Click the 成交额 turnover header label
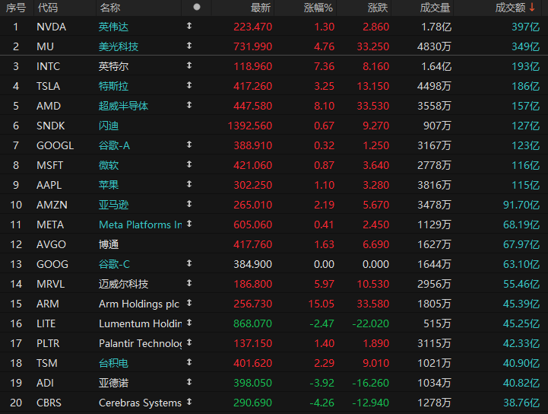548x414 pixels. click(510, 8)
